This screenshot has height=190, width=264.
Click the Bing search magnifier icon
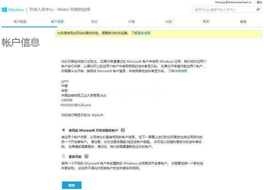[258, 10]
